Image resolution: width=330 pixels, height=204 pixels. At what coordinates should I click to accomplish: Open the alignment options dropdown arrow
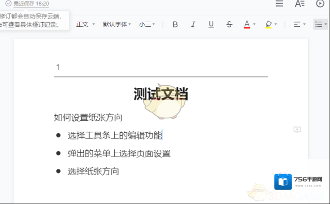pos(304,24)
